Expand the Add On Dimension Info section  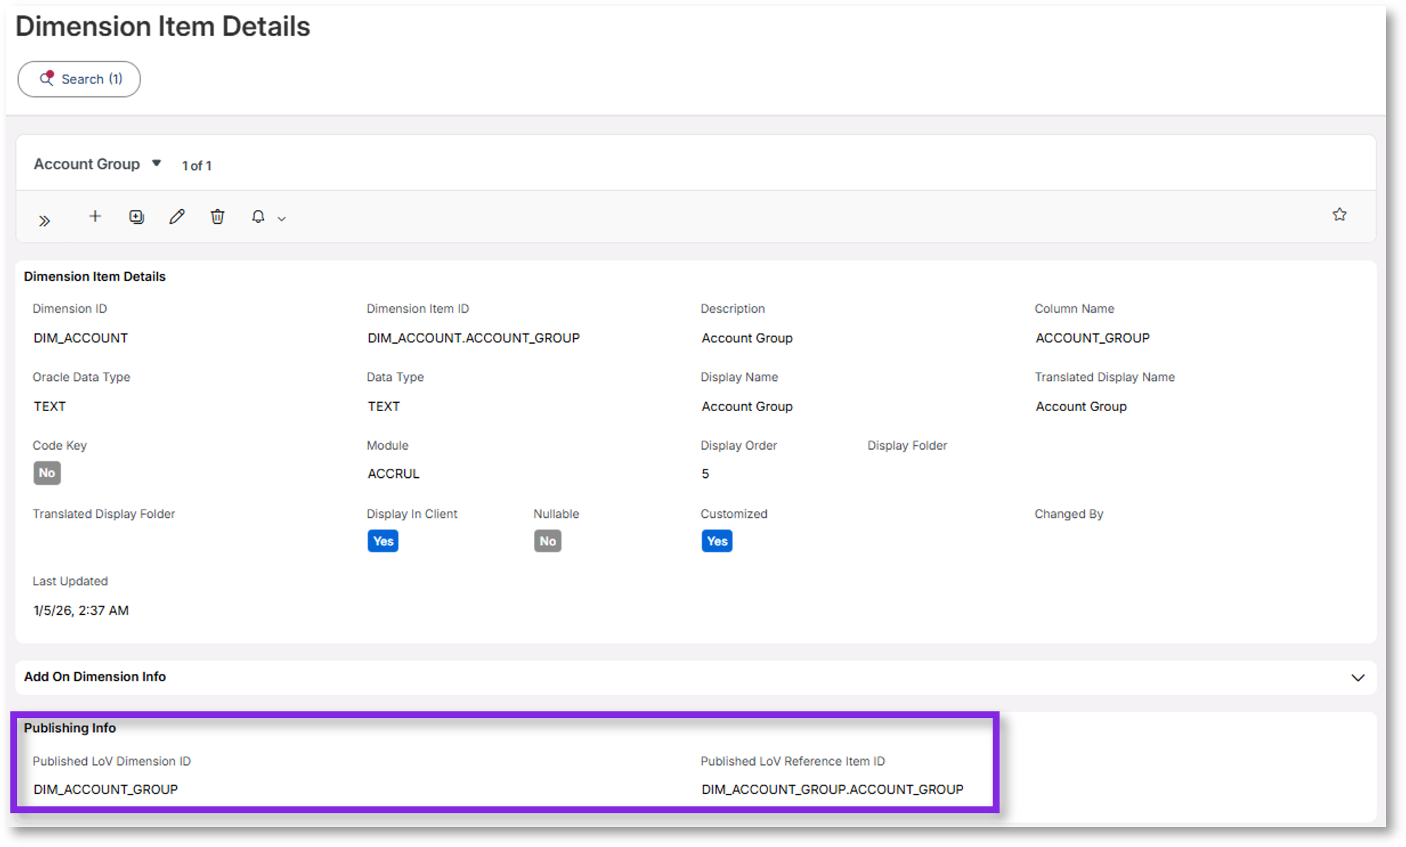point(1358,678)
